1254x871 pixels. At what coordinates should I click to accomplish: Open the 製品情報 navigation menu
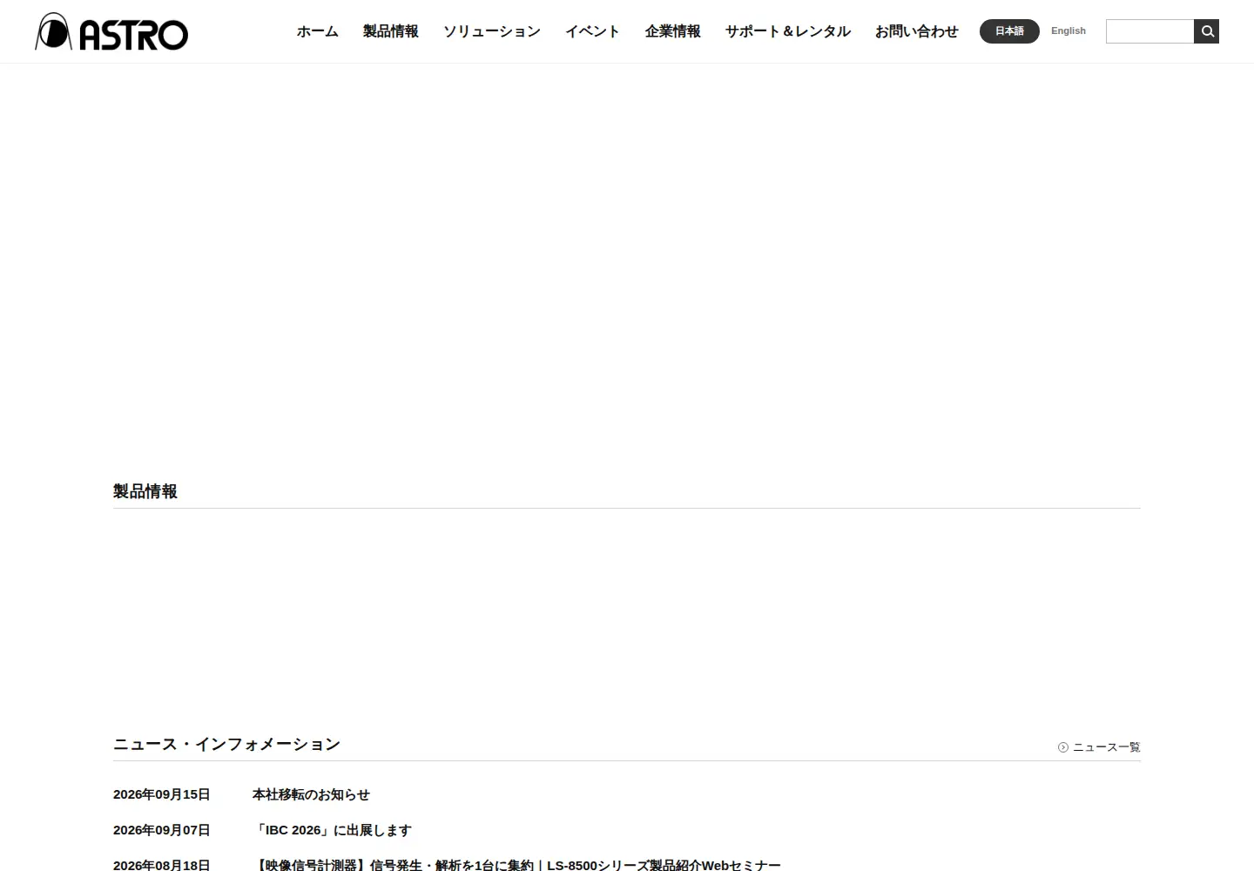391,31
